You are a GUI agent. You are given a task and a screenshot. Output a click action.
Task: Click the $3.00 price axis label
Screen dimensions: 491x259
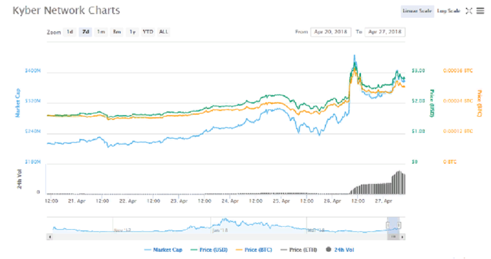pos(418,70)
